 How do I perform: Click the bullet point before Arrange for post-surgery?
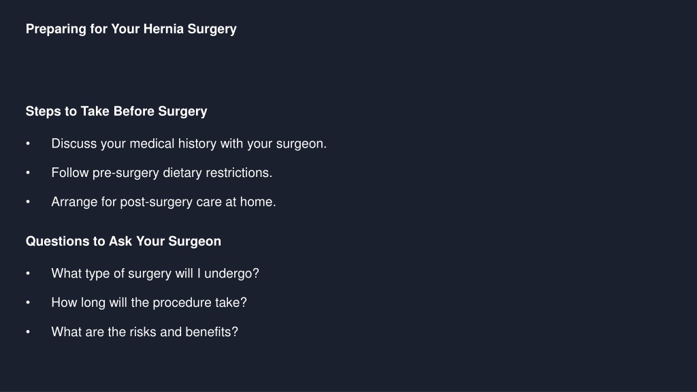(x=28, y=201)
